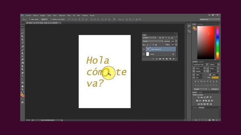Viewport: 241px width, 135px height.
Task: Hide the text layer eye icon
Action: (x=144, y=49)
